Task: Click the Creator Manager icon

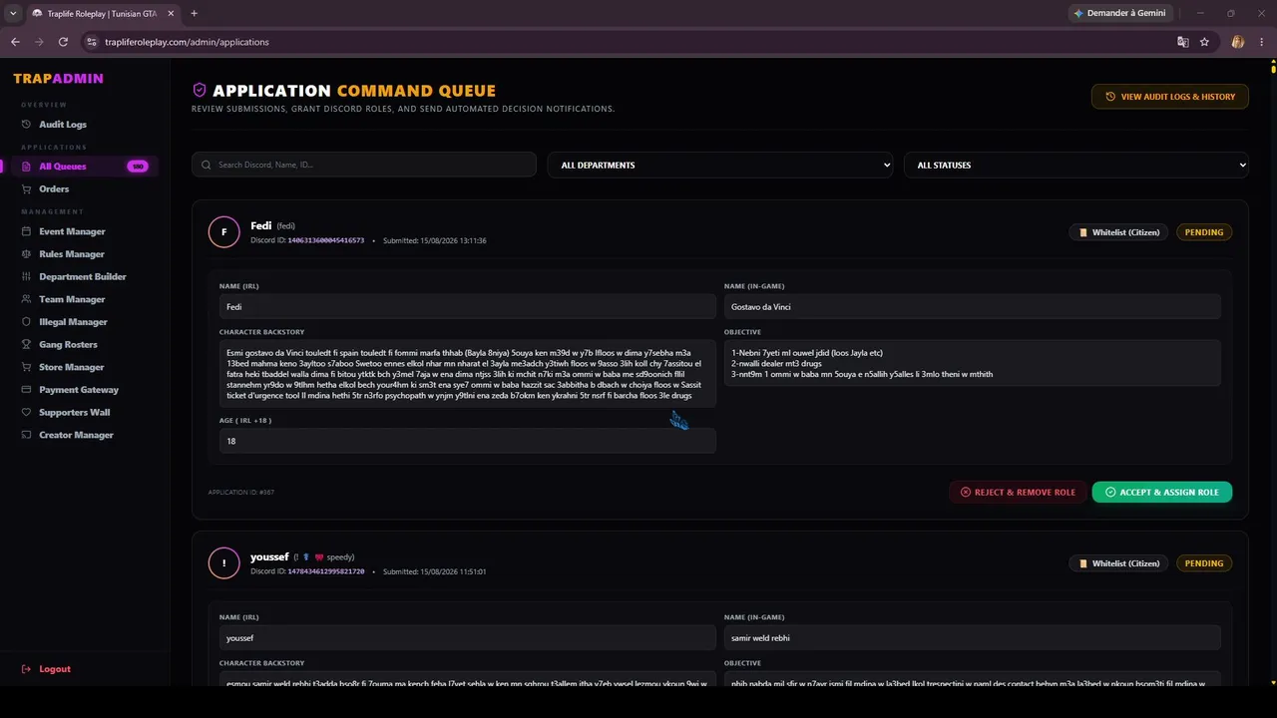Action: click(27, 435)
